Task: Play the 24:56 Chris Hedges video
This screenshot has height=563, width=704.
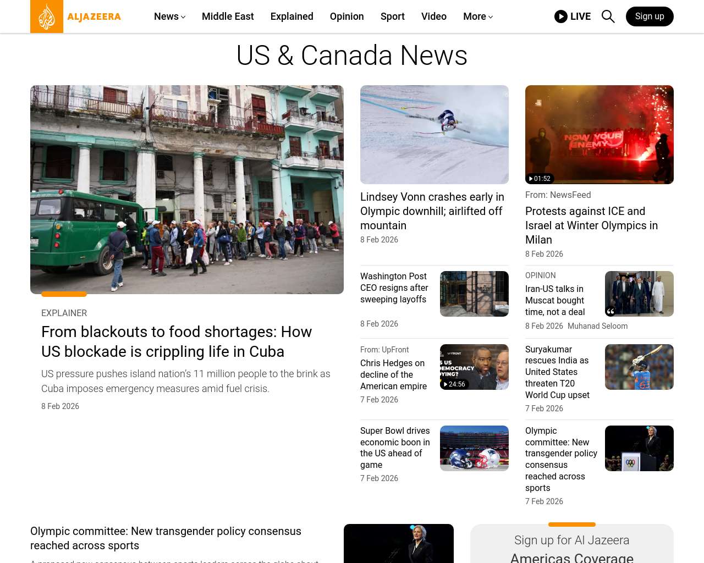Action: (454, 384)
